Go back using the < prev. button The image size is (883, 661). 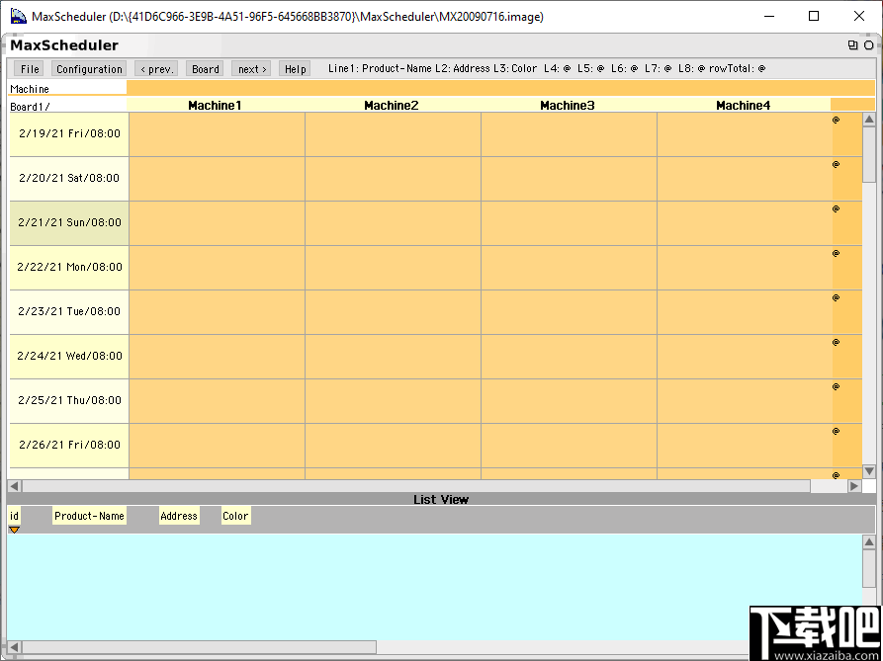point(155,68)
